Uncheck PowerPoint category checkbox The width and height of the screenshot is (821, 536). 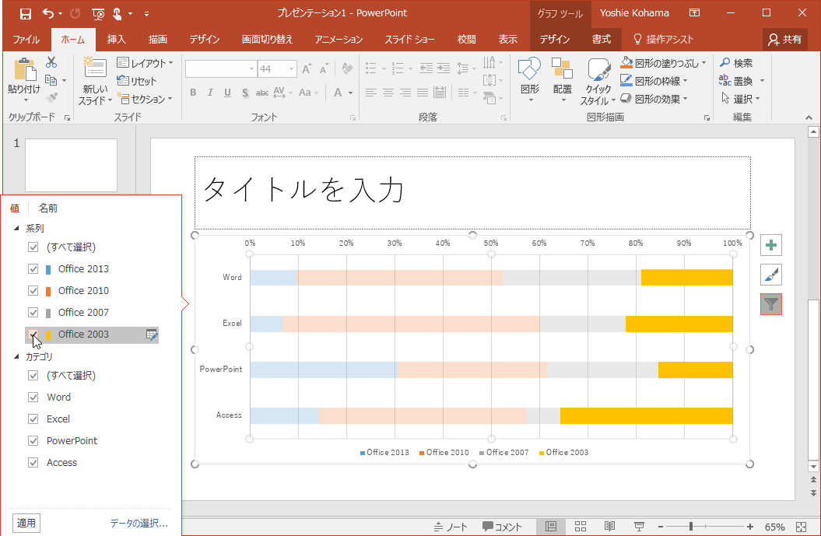pyautogui.click(x=33, y=441)
